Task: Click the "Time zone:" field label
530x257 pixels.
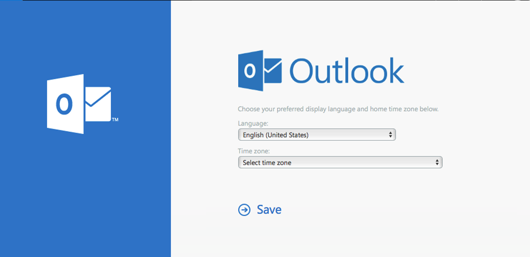Action: [x=254, y=151]
